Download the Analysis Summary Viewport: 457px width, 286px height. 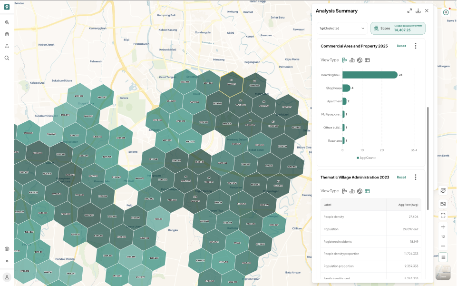pos(418,11)
